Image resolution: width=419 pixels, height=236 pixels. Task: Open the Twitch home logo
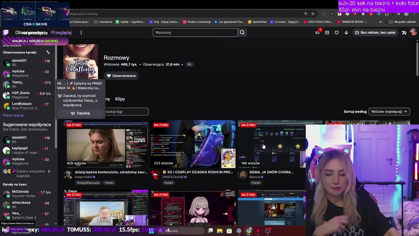[x=6, y=32]
